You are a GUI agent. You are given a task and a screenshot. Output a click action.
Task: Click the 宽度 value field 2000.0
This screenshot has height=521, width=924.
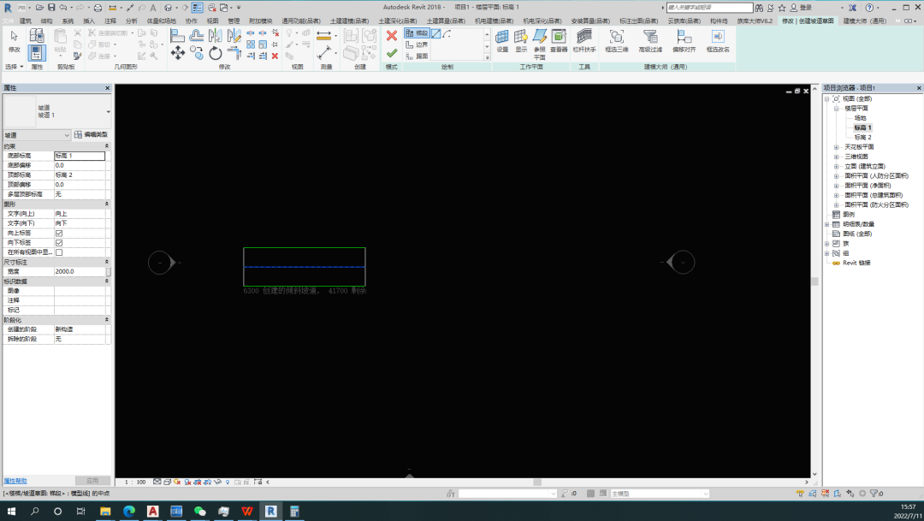click(x=80, y=272)
